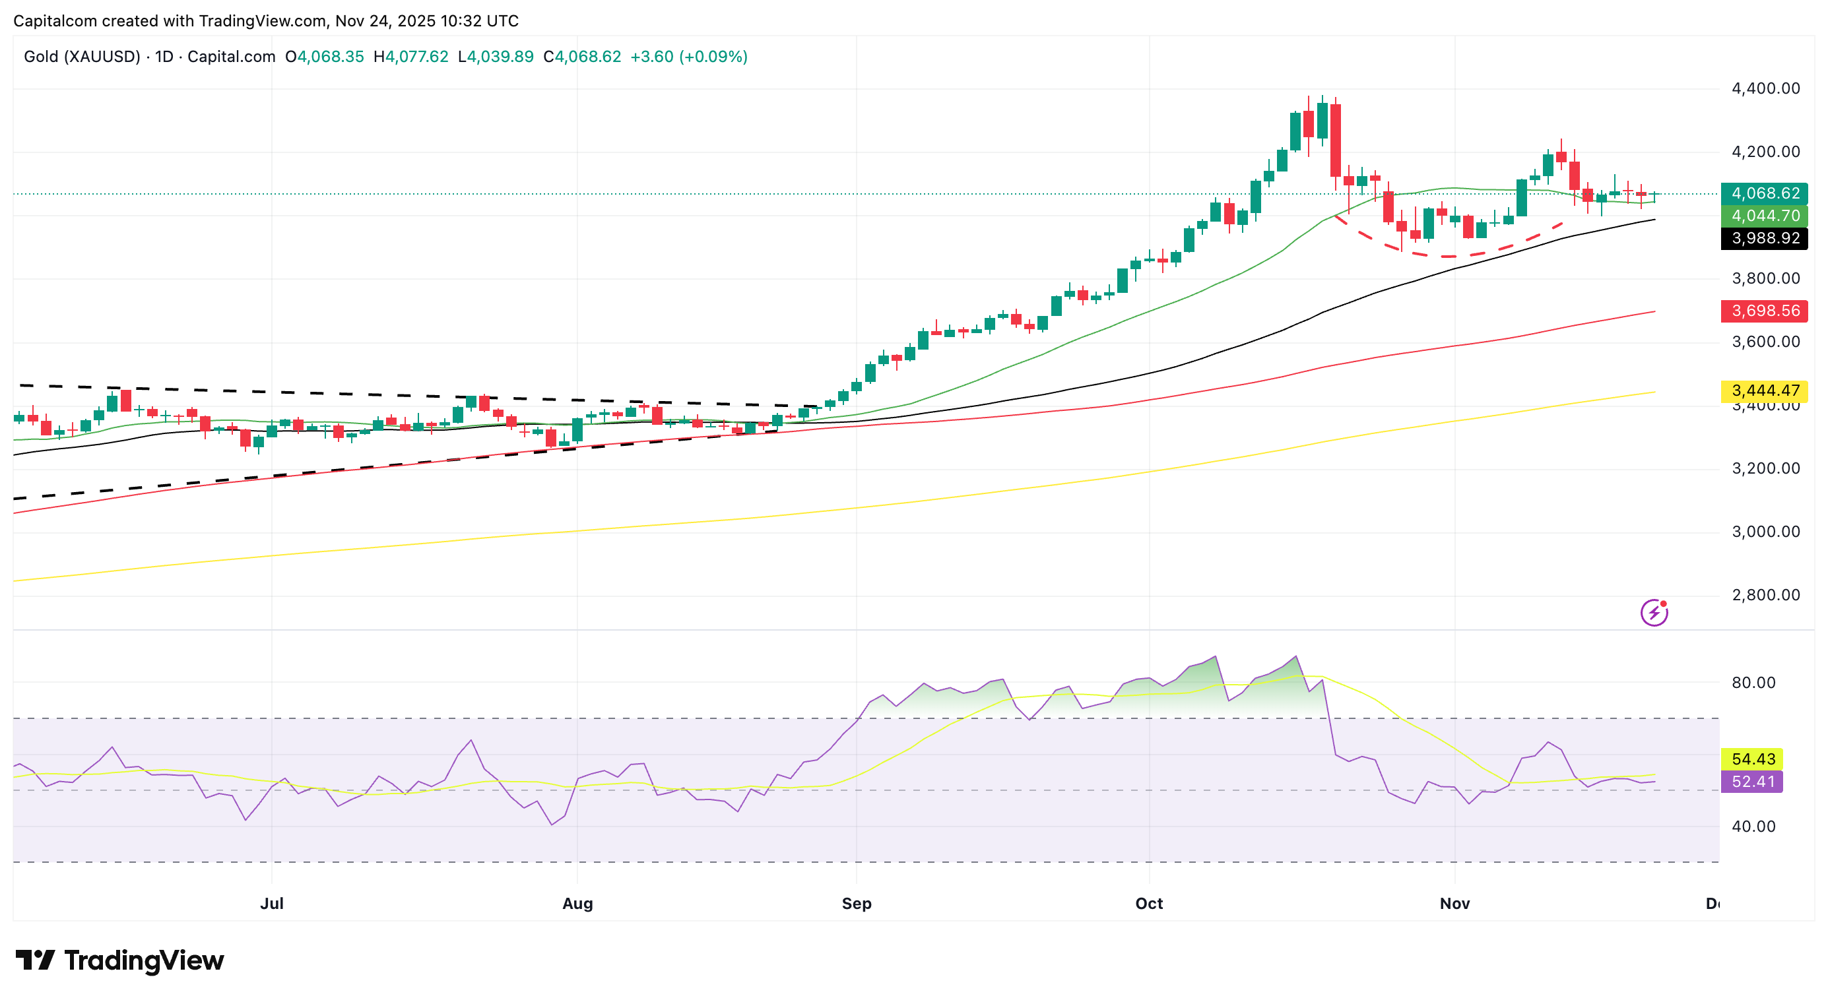Click the 80.00 RSI axis label

point(1753,682)
